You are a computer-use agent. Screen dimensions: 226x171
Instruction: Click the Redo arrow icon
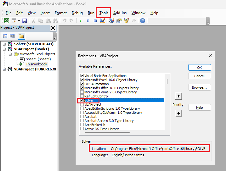[x=71, y=21]
